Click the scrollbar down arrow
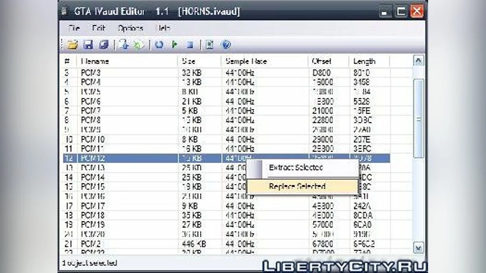Viewport: 486px width, 273px height. pos(419,247)
